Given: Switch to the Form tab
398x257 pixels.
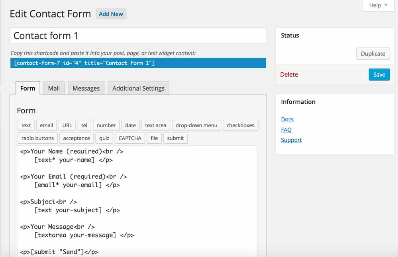Looking at the screenshot, I should 27,88.
